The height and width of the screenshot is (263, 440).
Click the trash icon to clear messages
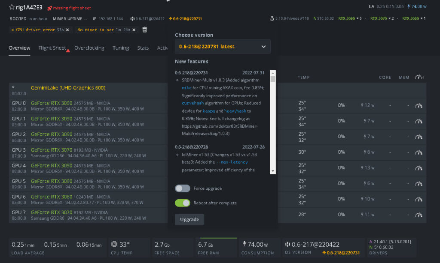[x=144, y=30]
